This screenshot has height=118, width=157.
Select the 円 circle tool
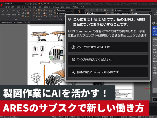pos(19,12)
